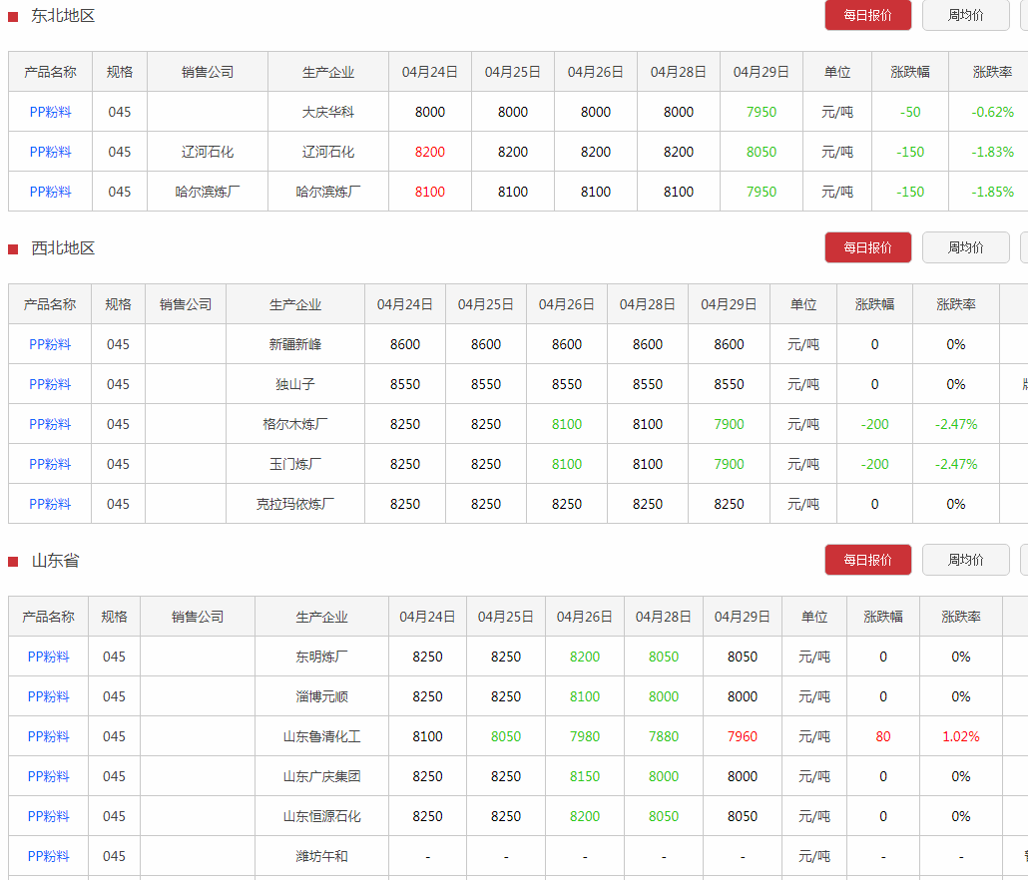This screenshot has height=880, width=1028.
Task: Click 哈尔滨炼厂 in 生产企业 column
Action: [x=327, y=192]
